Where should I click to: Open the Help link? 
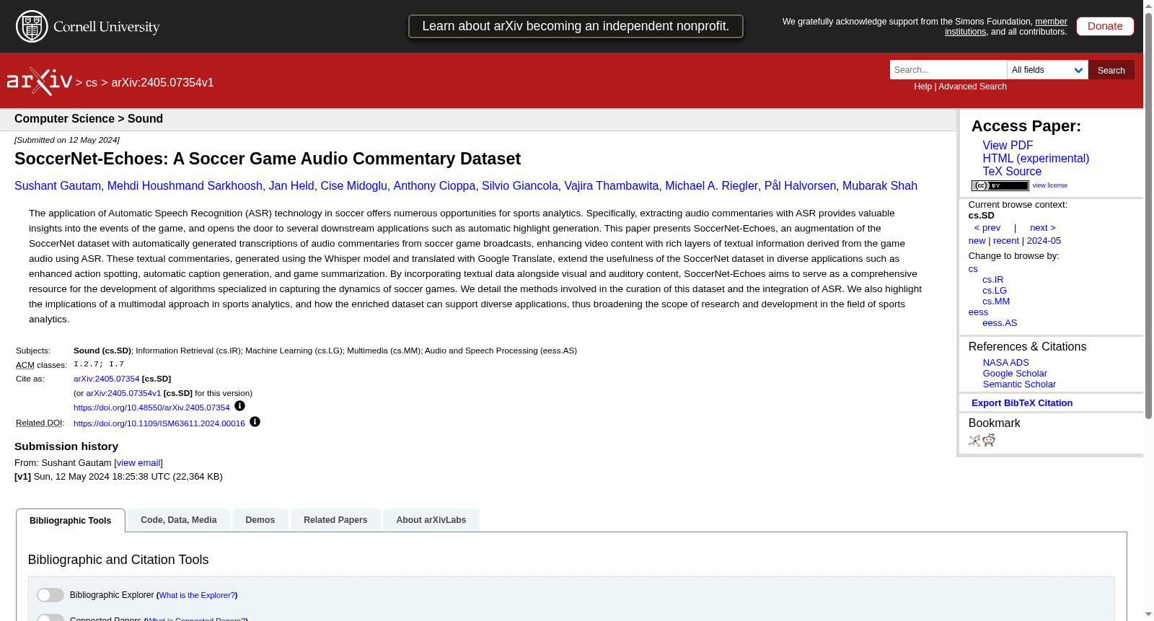point(922,87)
